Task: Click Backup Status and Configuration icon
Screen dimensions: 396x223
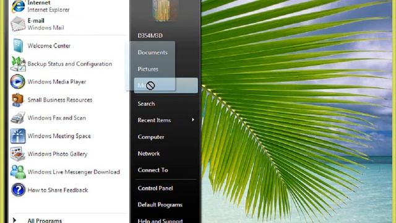Action: click(18, 64)
